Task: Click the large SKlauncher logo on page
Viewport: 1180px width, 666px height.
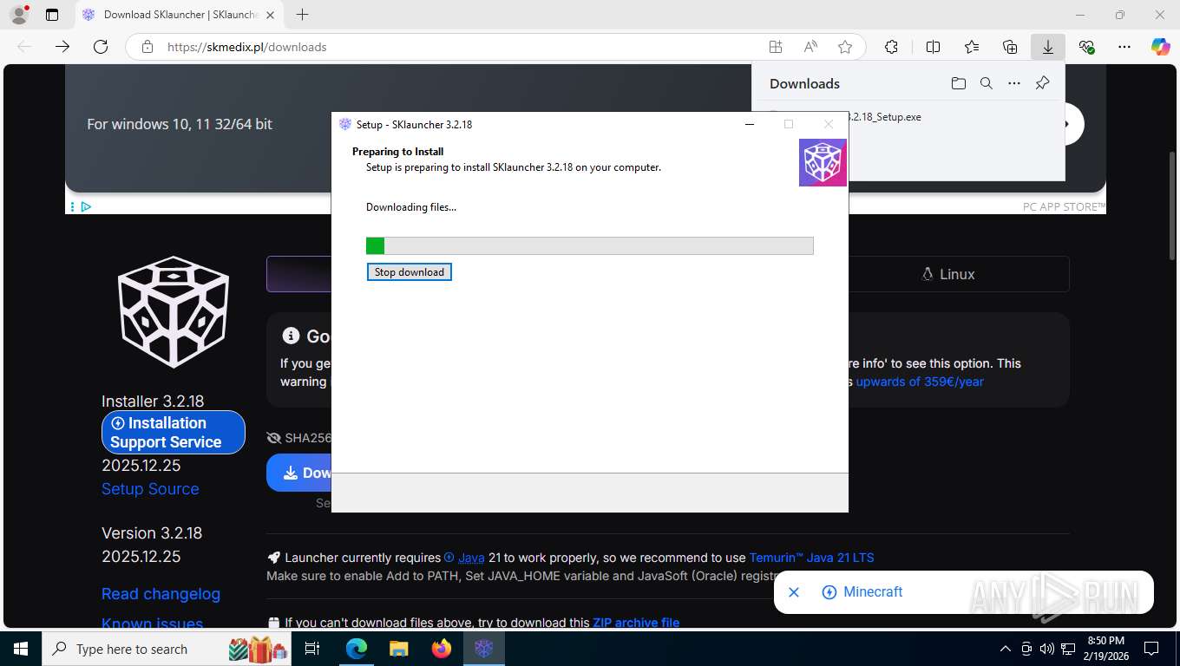Action: 174,311
